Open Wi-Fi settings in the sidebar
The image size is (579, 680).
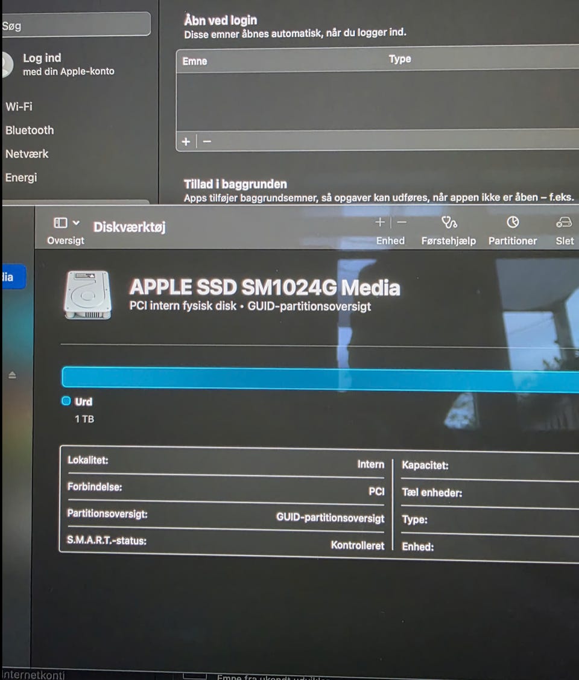(x=19, y=106)
